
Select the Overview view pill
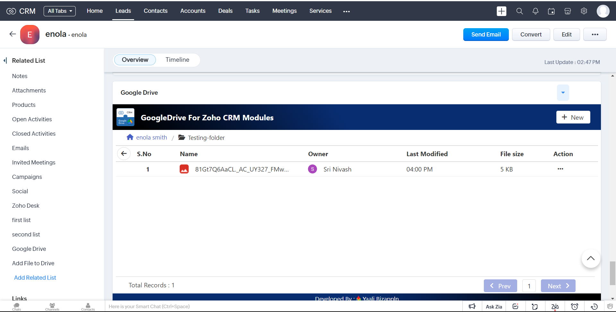[x=135, y=60]
